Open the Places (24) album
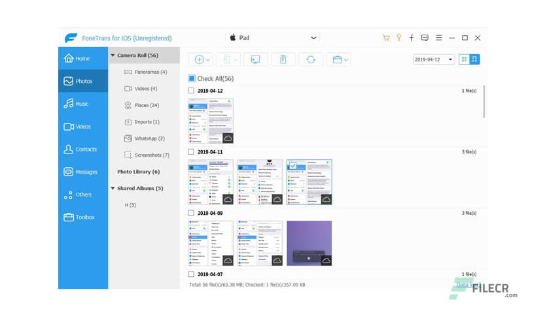 [x=141, y=105]
